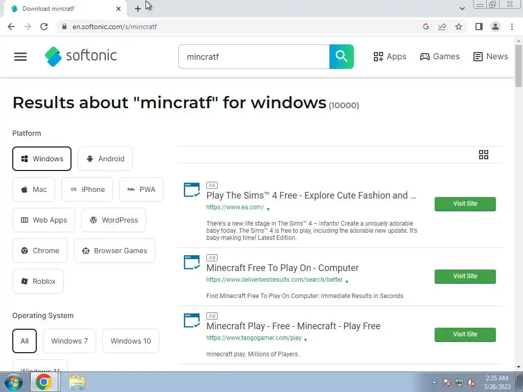Click the deliverbestresults.com URL

274,280
